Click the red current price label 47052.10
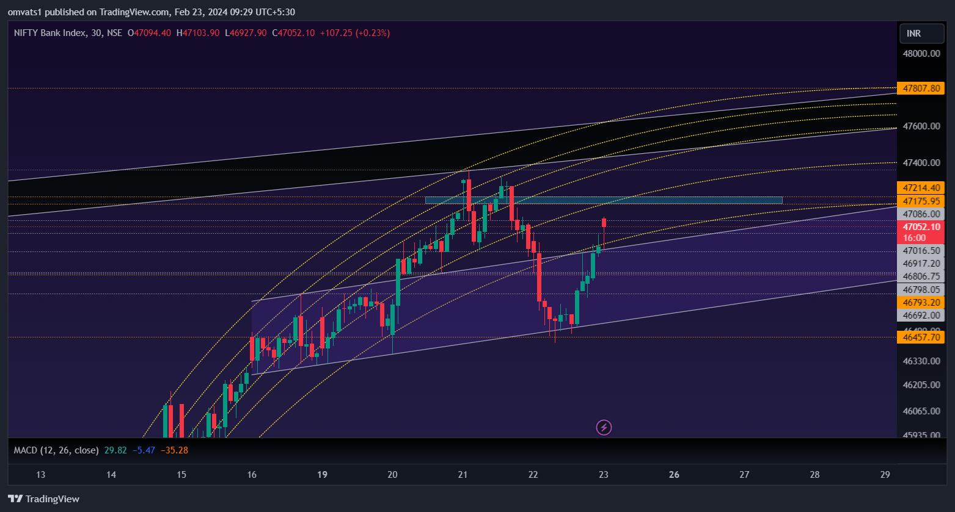This screenshot has height=512, width=955. point(921,226)
